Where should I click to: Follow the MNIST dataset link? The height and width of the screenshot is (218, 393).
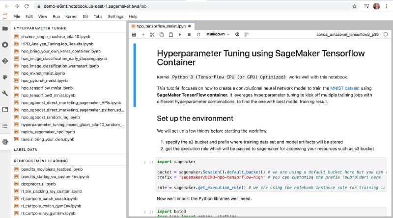click(345, 88)
